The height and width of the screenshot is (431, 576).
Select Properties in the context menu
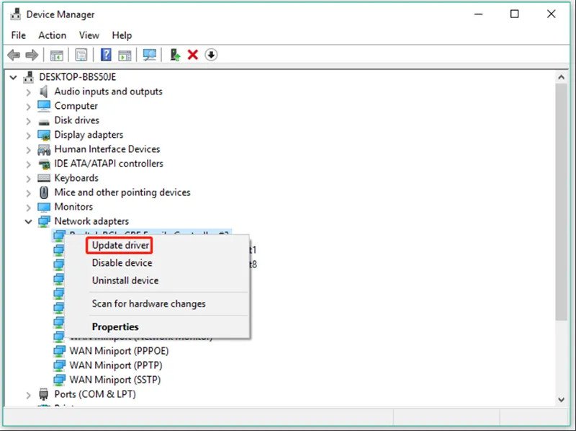click(x=115, y=326)
